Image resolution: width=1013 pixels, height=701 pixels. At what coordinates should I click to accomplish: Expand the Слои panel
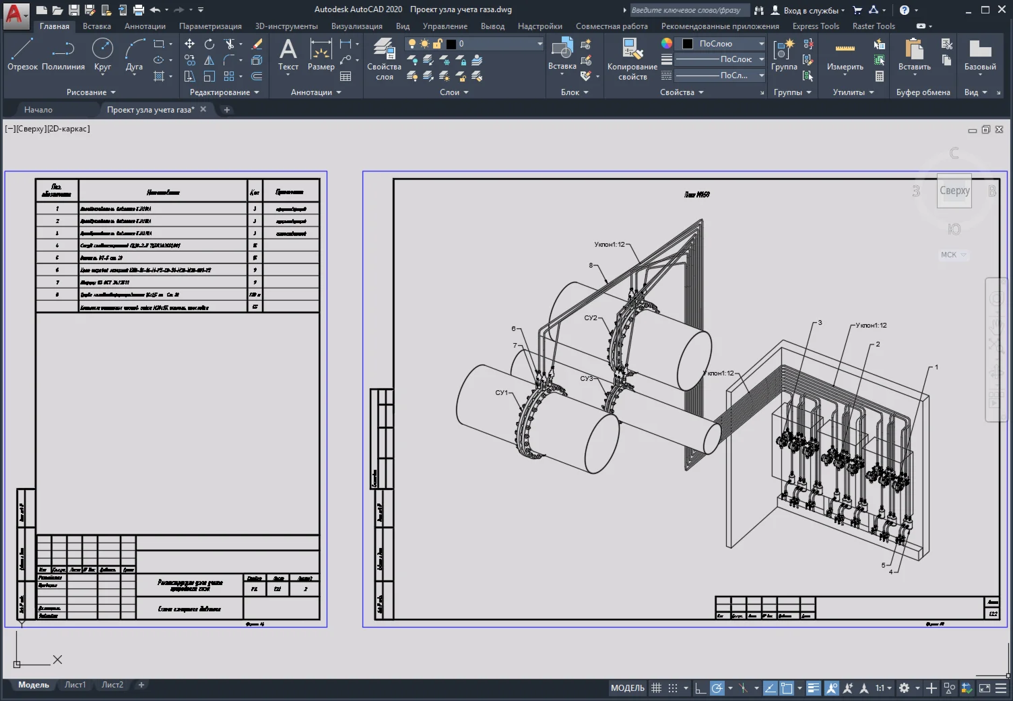coord(454,92)
